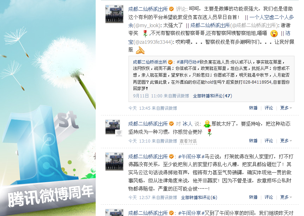
Task: Open 全部转播和评论(47) link
Action: tap(213, 96)
